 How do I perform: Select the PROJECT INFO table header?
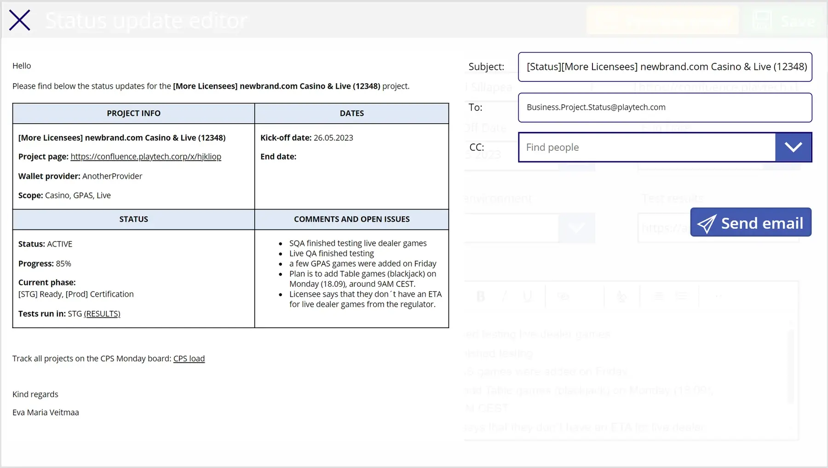click(x=133, y=114)
